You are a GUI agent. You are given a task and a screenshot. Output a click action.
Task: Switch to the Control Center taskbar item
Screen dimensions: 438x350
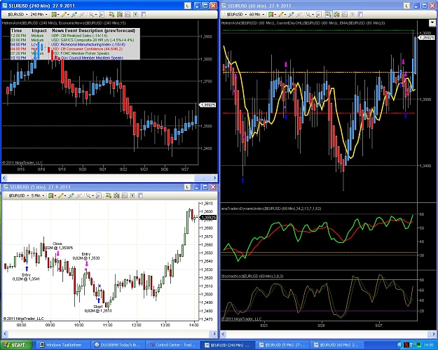174,345
